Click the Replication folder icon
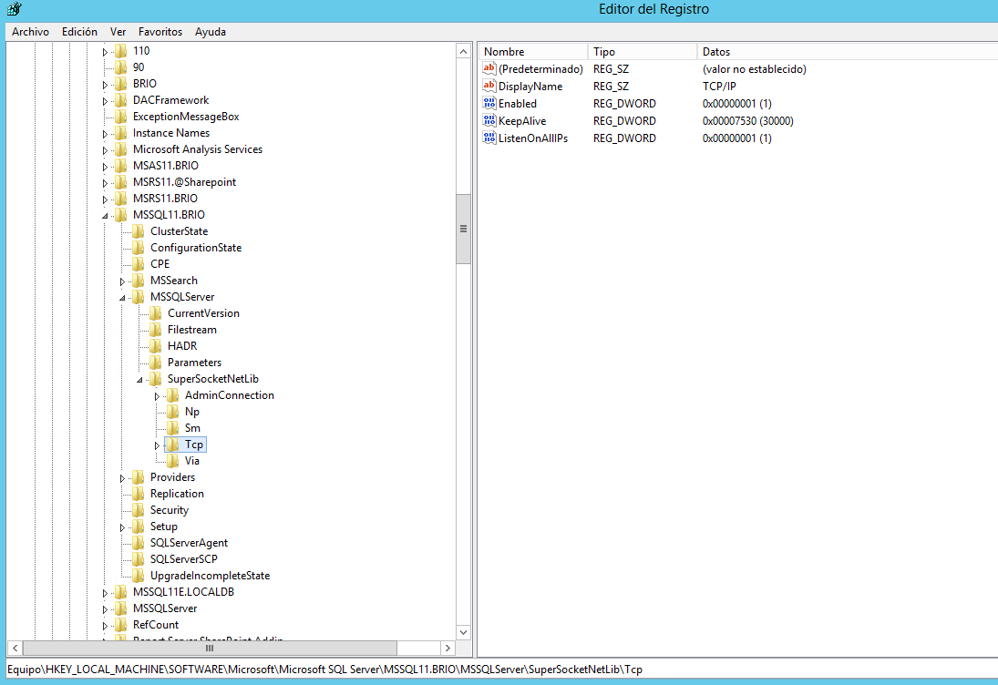Image resolution: width=998 pixels, height=685 pixels. point(139,494)
